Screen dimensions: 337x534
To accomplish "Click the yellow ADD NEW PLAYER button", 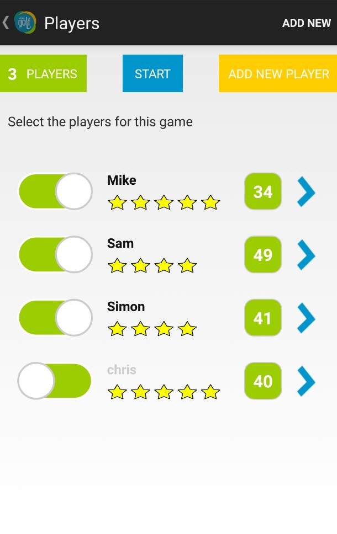I will point(278,73).
